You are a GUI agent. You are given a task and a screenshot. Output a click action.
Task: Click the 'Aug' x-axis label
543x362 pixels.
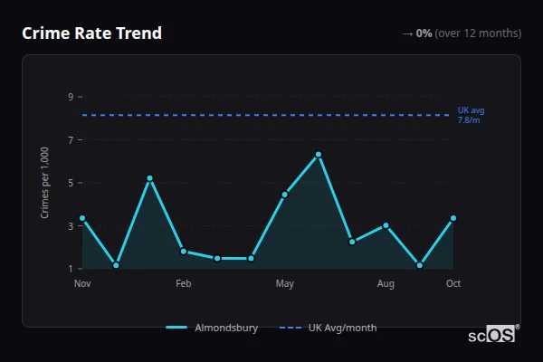386,283
